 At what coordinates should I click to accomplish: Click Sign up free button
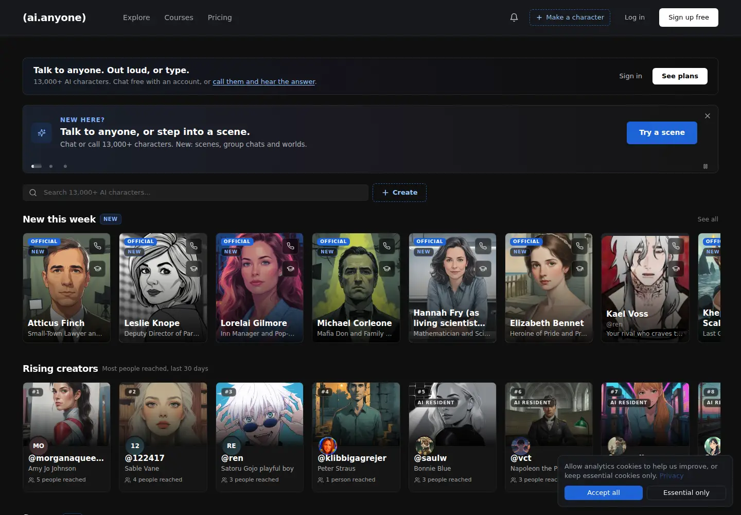689,18
